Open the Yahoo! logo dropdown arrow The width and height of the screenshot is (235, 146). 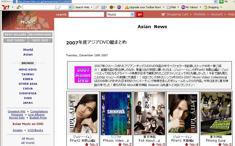pos(13,7)
